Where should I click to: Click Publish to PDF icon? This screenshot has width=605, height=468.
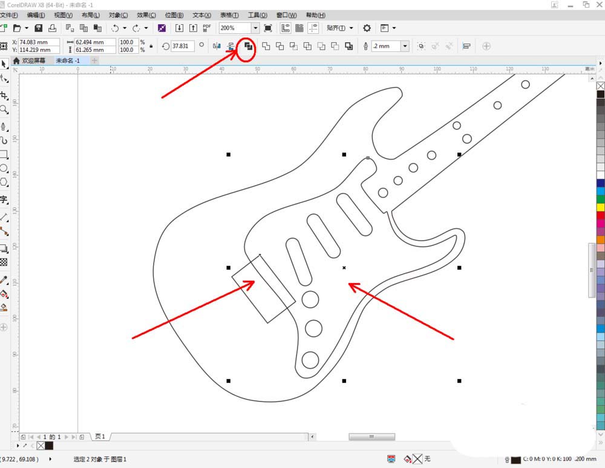coord(207,28)
